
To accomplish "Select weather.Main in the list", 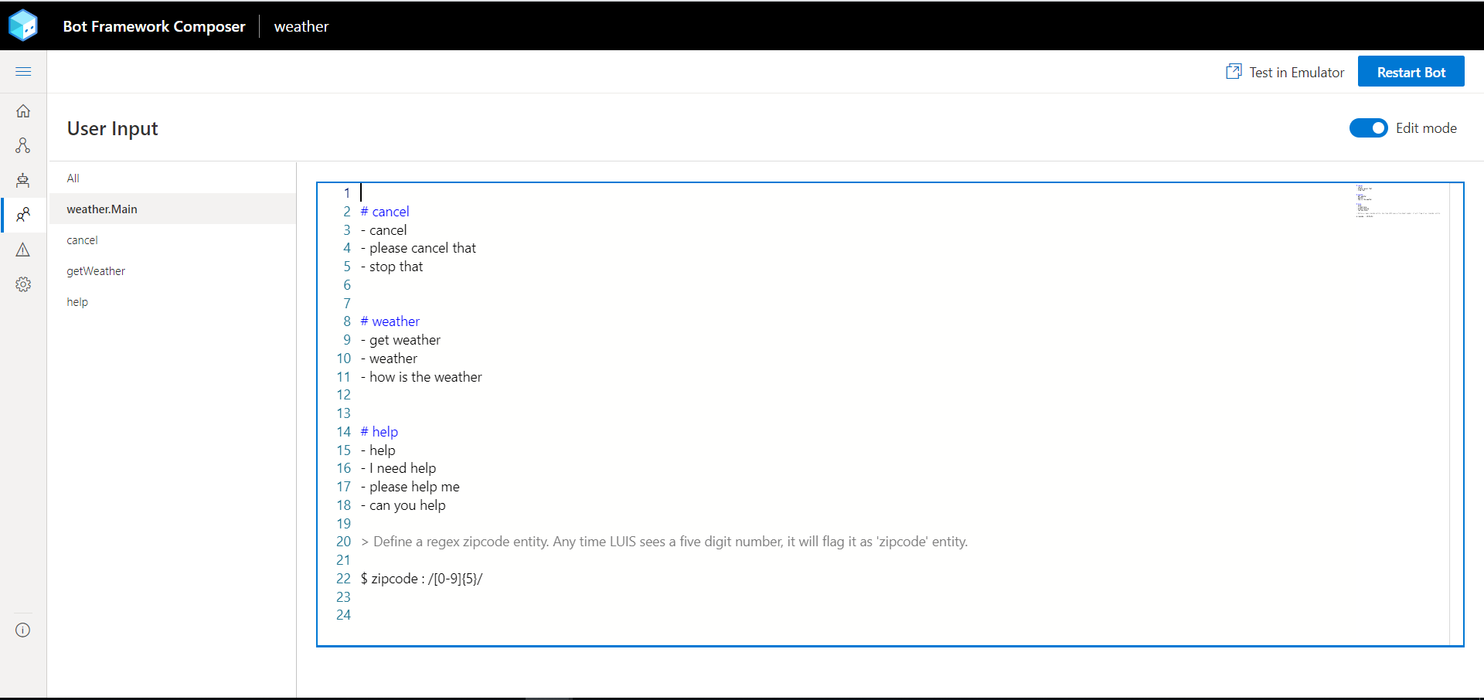I will [101, 209].
